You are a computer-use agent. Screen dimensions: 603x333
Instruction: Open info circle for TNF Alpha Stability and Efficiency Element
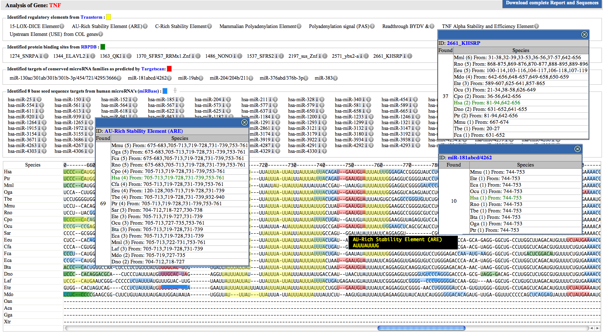(x=537, y=26)
